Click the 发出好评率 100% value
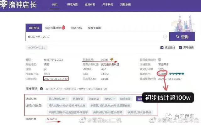Image resolution: width=201 pixels, height=125 pixels. pyautogui.click(x=47, y=74)
